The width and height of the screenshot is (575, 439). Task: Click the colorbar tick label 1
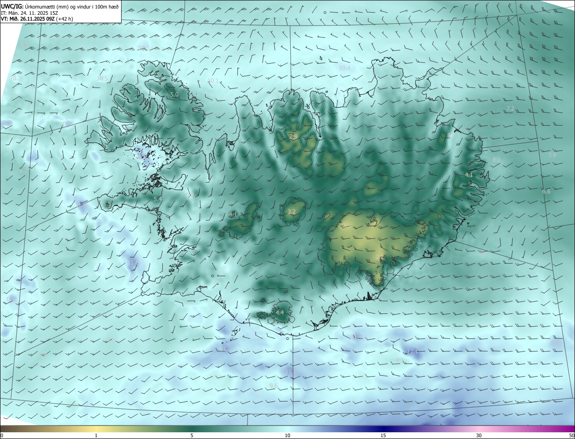96,435
